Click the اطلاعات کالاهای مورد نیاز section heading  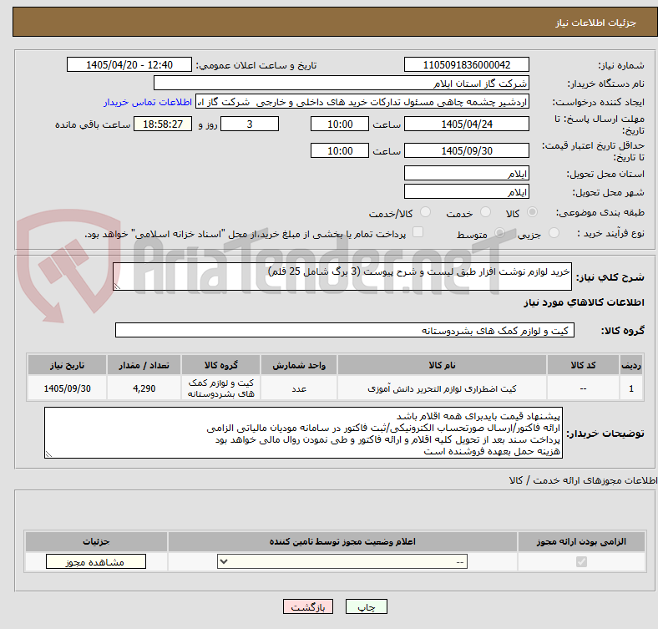tap(584, 302)
